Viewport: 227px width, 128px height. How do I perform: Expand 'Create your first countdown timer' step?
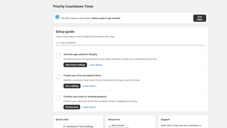pos(82,75)
